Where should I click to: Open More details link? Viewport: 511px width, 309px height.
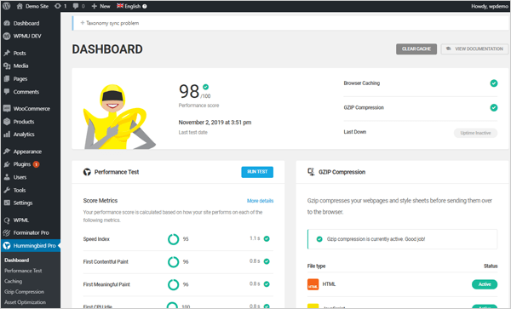pyautogui.click(x=260, y=201)
